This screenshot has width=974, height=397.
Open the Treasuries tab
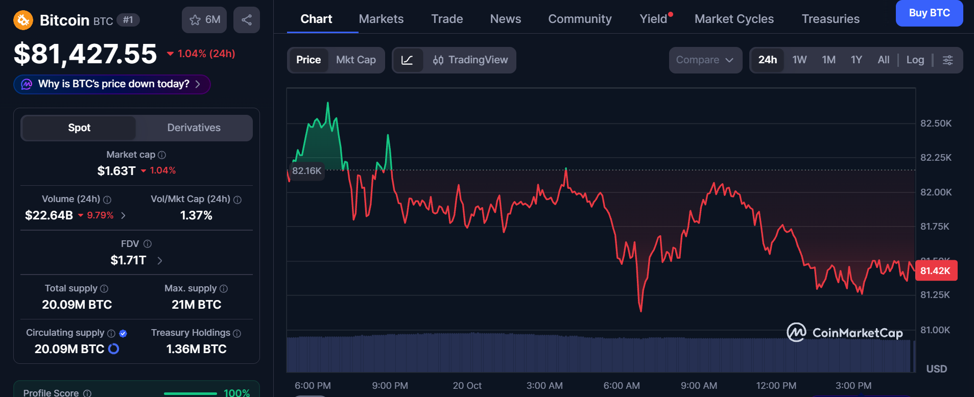point(830,19)
